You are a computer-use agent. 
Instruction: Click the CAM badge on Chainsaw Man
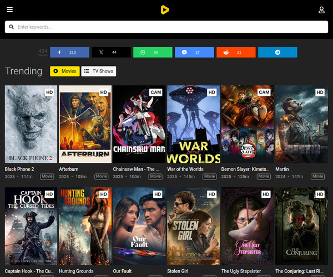point(155,92)
